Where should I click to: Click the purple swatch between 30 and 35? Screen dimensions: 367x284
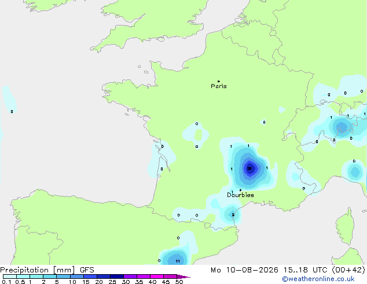tap(130, 276)
